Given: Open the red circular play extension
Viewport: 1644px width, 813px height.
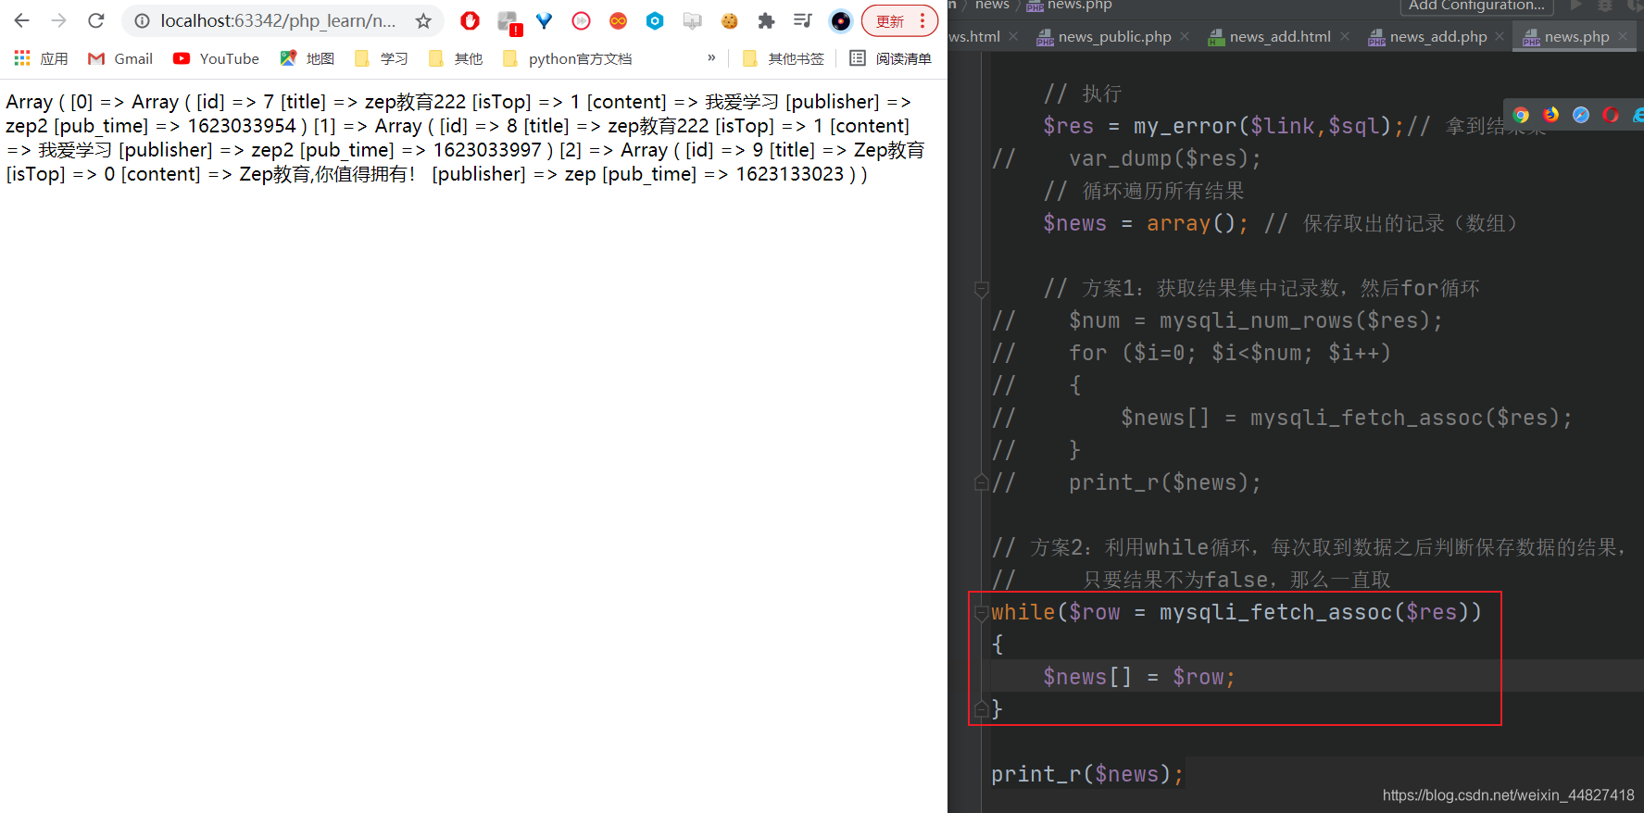Looking at the screenshot, I should 582,20.
